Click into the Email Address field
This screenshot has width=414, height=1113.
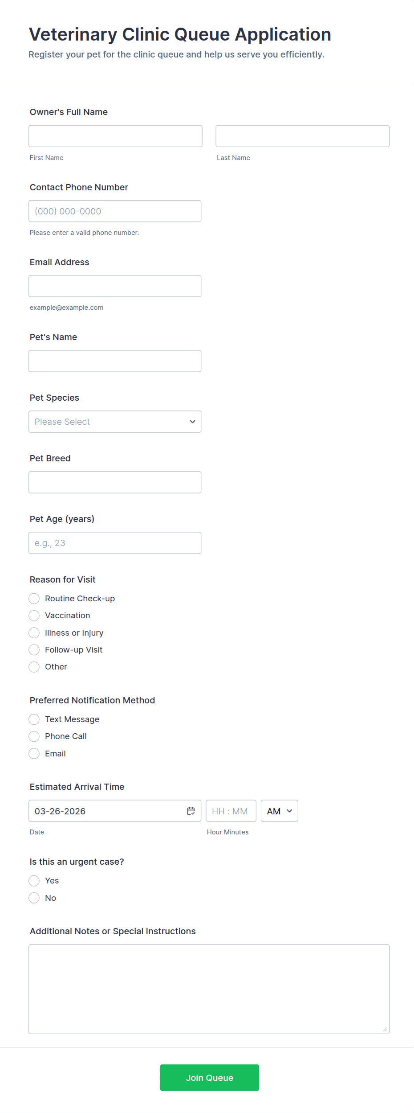pyautogui.click(x=115, y=286)
